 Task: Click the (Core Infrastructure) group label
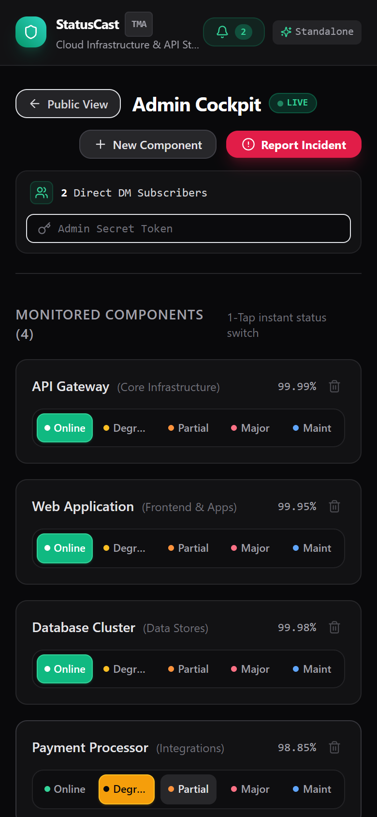[168, 387]
